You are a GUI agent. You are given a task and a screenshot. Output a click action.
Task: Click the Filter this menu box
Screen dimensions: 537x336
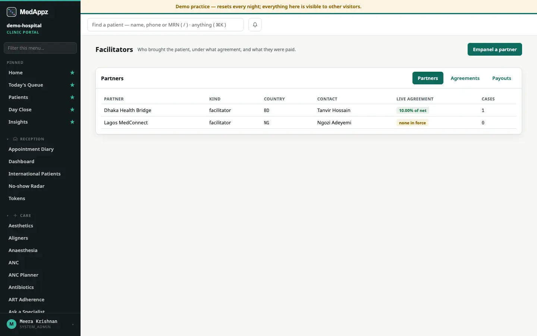40,48
